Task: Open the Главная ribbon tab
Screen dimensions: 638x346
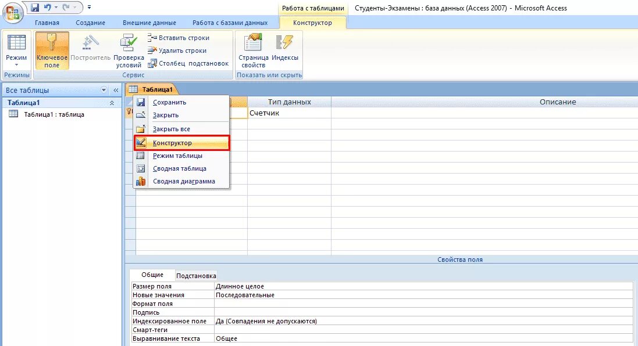Action: point(47,23)
